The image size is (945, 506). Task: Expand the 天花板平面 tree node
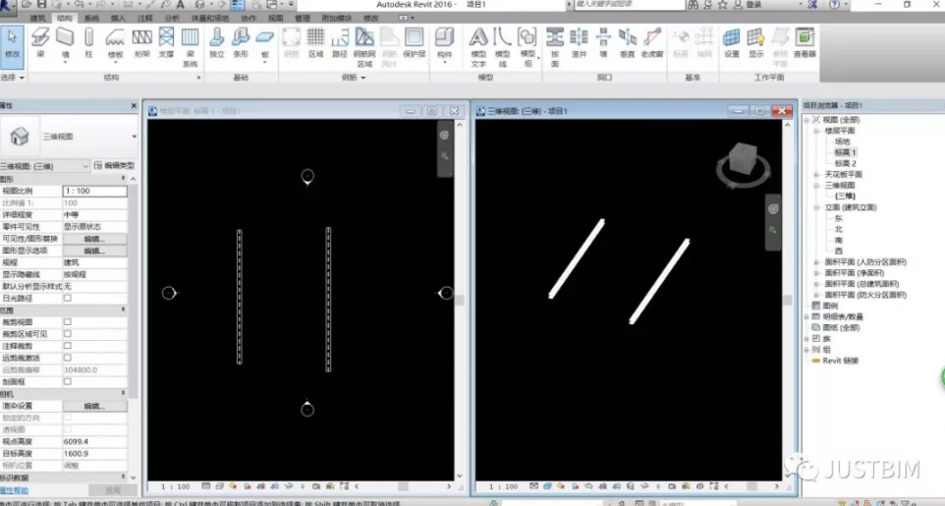tap(816, 174)
